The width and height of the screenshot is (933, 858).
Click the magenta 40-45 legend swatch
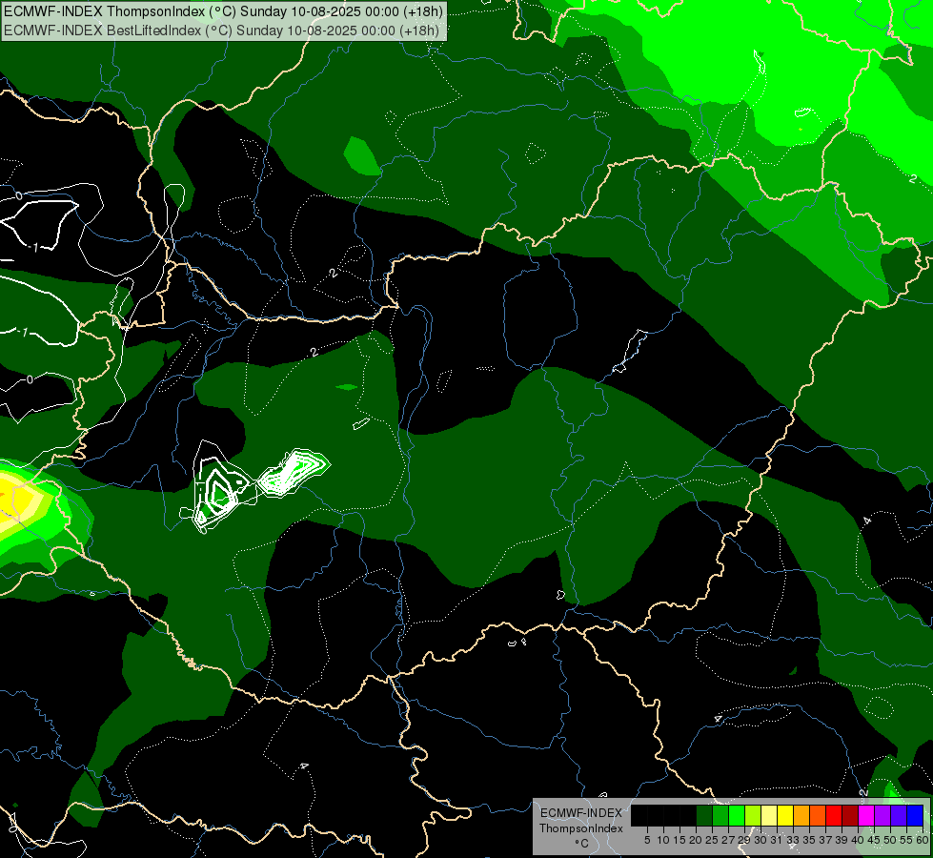[866, 816]
